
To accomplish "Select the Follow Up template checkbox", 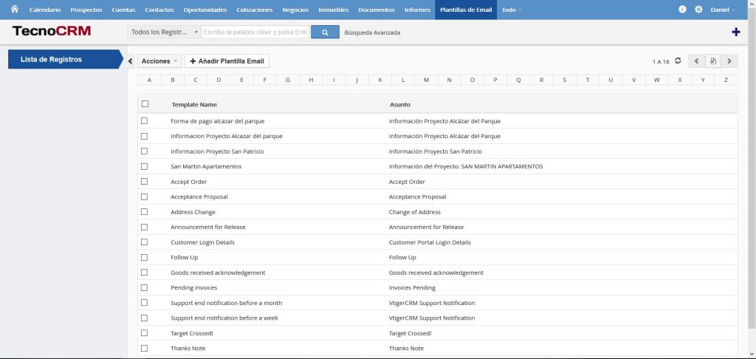I will pos(145,257).
